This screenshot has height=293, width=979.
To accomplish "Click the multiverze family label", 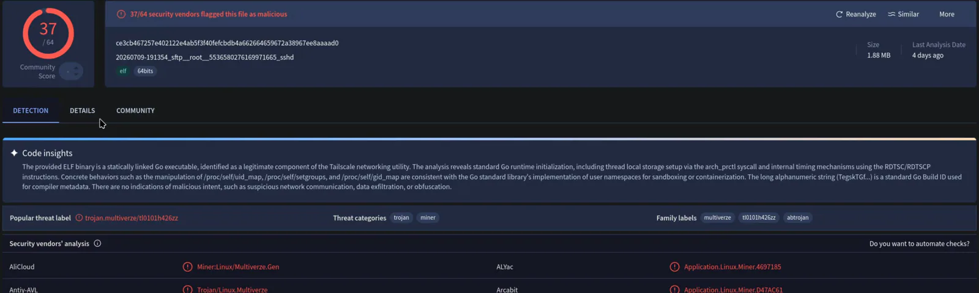I will click(x=717, y=218).
